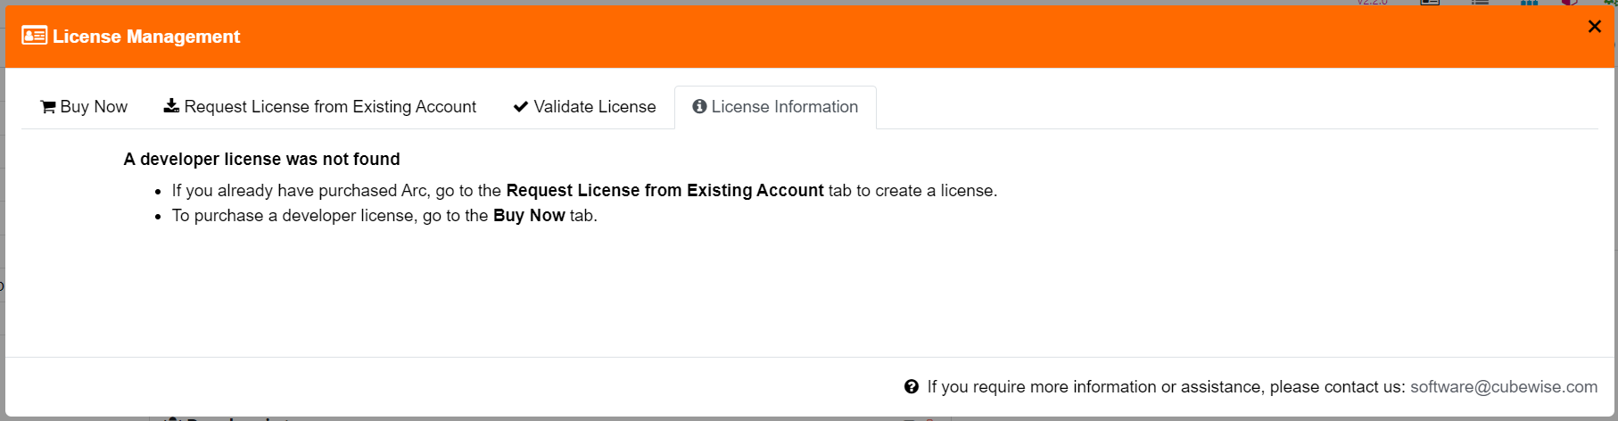Click bold 'Buy Now' text in second bullet
Viewport: 1618px width, 421px height.
click(529, 216)
